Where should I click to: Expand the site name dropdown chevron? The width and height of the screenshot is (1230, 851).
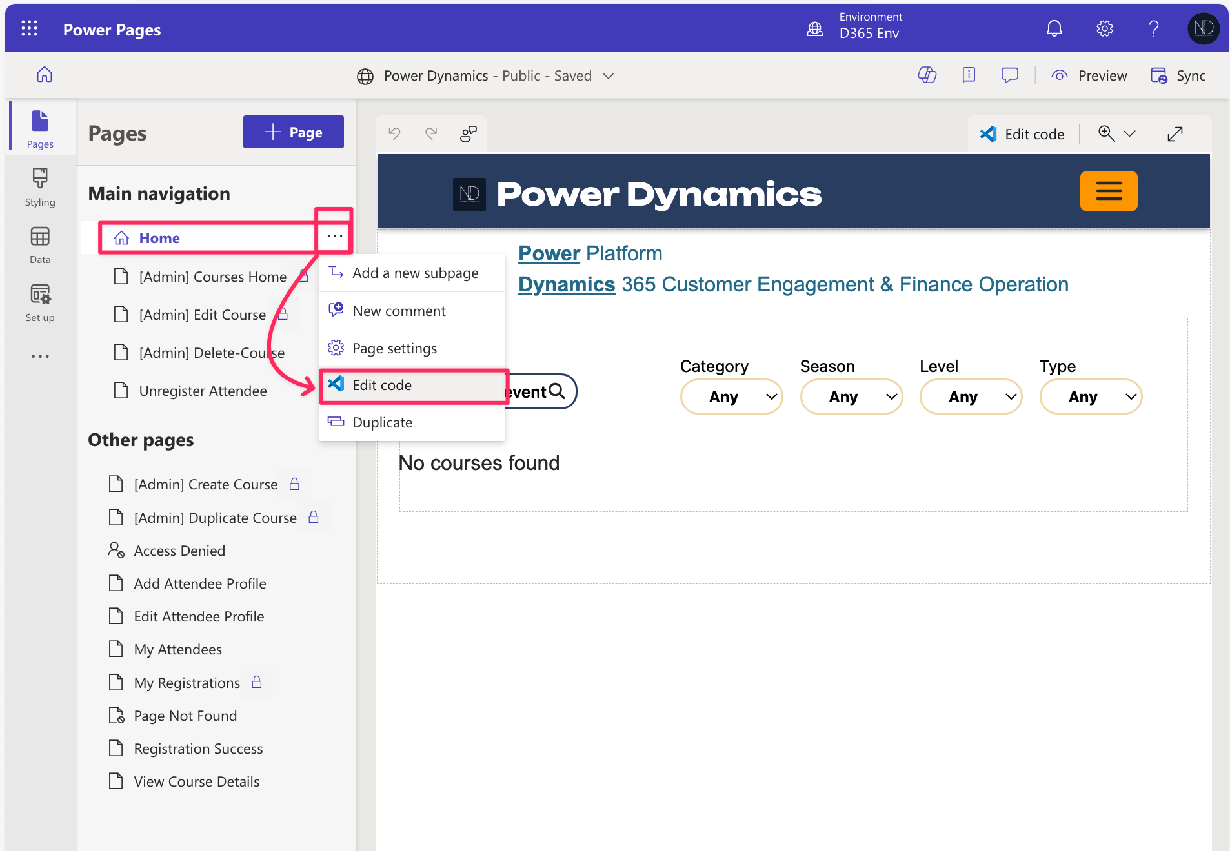click(608, 76)
